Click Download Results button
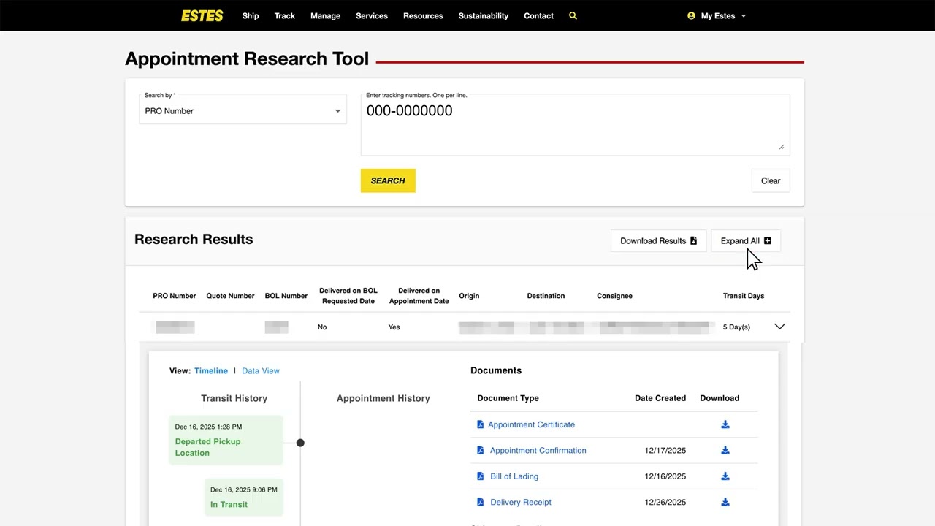Screen dimensions: 935x526 658,240
